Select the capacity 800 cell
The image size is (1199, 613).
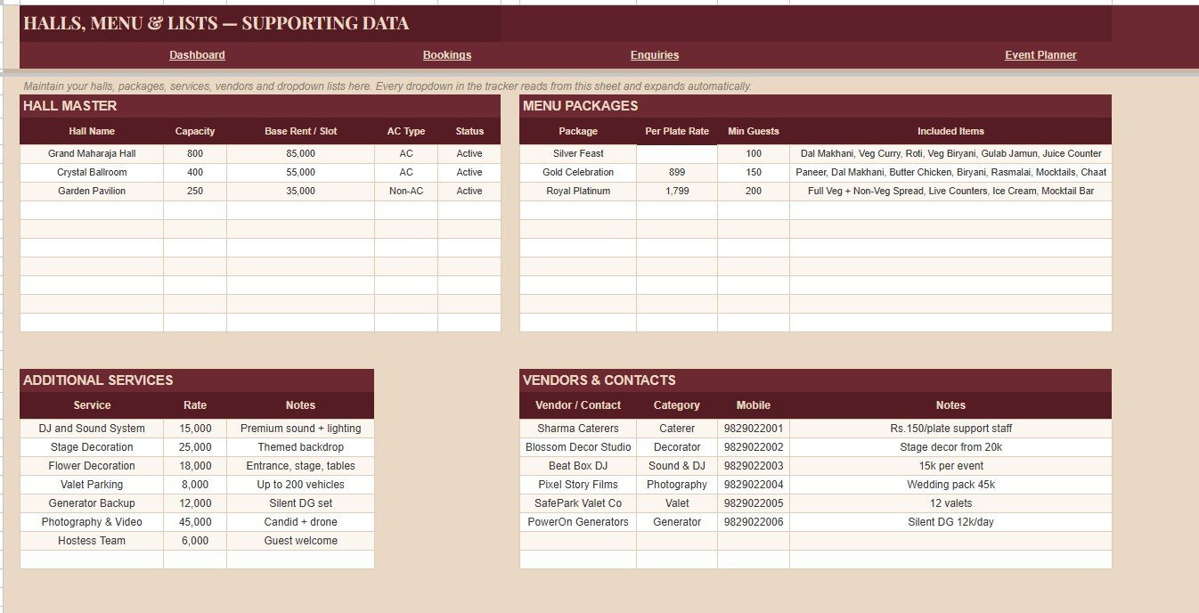(195, 154)
